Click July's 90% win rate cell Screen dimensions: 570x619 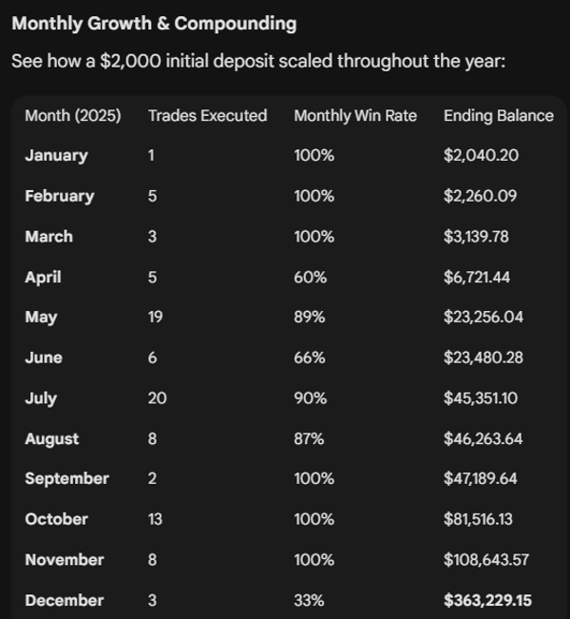pyautogui.click(x=310, y=397)
